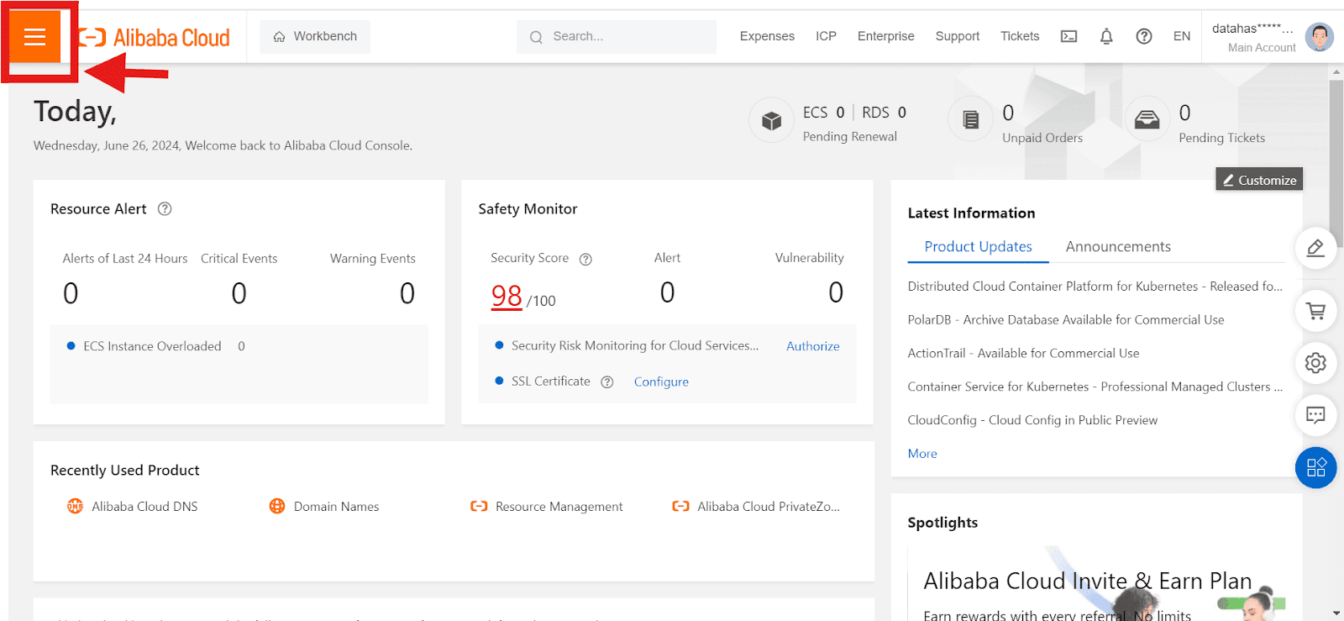Click the Pending Renewal cube icon
Screen dimensions: 1344x621
771,121
